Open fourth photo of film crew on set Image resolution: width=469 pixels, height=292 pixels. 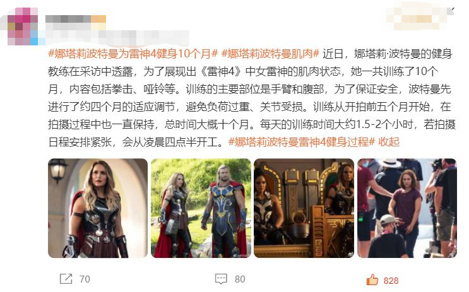407,208
